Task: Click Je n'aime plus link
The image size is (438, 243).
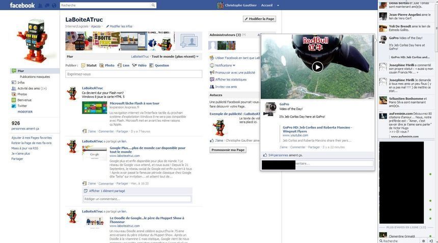Action: 20,154
